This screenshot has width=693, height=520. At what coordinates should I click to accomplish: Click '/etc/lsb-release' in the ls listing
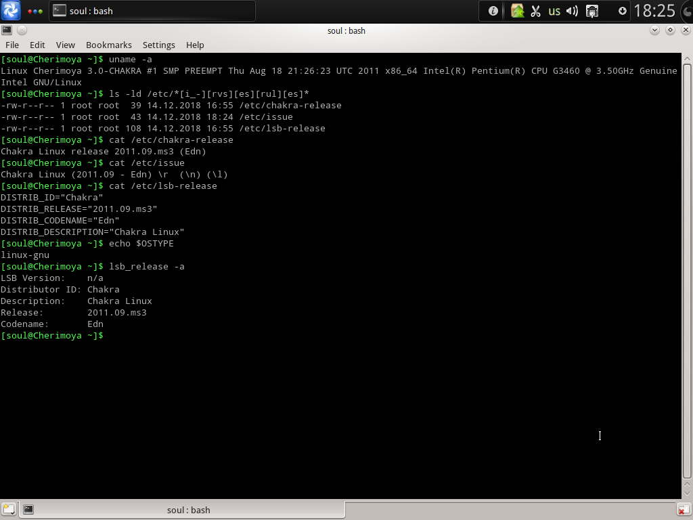click(x=282, y=128)
